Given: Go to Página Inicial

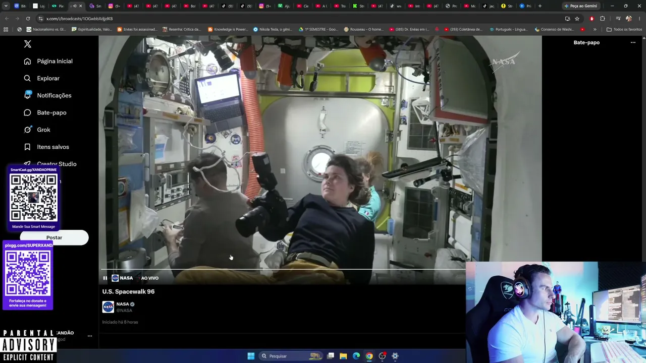Looking at the screenshot, I should pyautogui.click(x=48, y=61).
